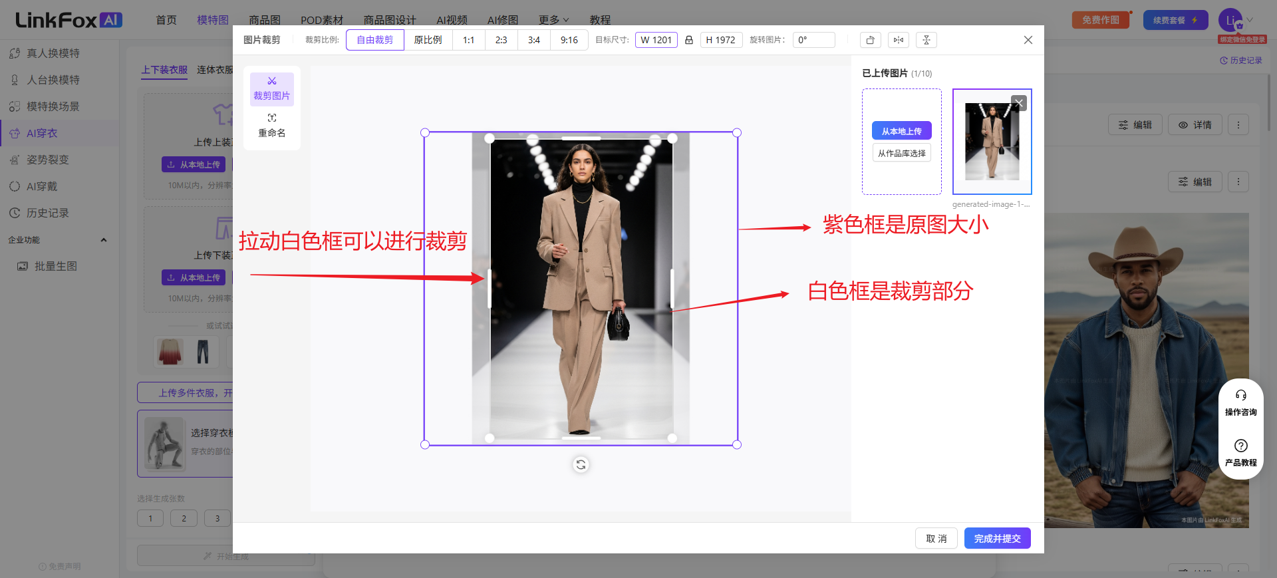Click the target height field H 1972
Screen dimensions: 1277x578
pos(721,40)
